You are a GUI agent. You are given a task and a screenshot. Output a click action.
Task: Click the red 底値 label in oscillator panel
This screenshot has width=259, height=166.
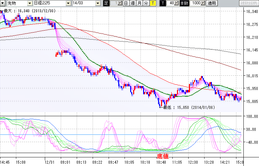pos(163,156)
